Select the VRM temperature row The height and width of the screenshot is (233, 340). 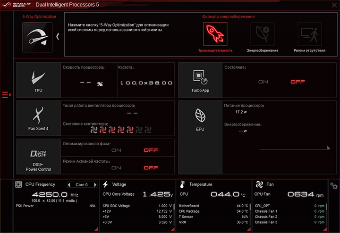pyautogui.click(x=213, y=222)
